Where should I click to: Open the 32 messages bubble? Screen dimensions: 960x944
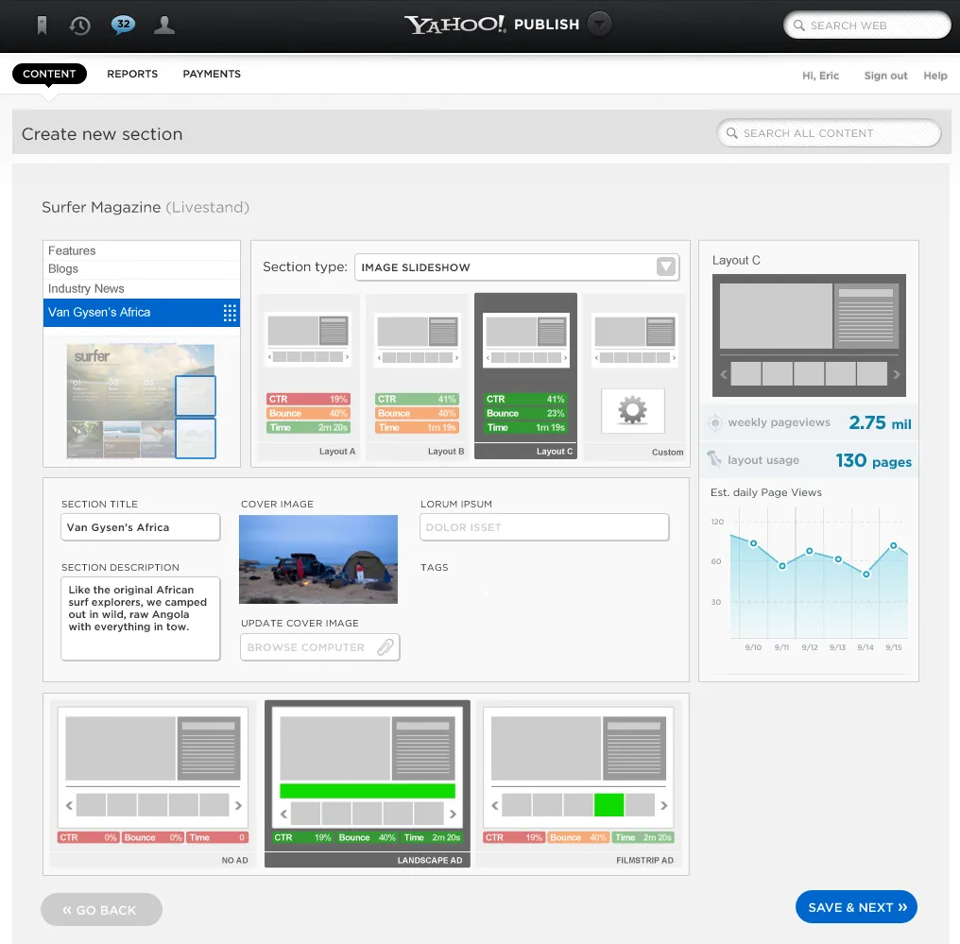[x=123, y=25]
